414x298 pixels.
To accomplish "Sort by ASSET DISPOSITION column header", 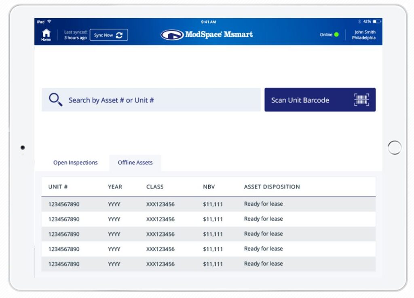I will [x=272, y=187].
